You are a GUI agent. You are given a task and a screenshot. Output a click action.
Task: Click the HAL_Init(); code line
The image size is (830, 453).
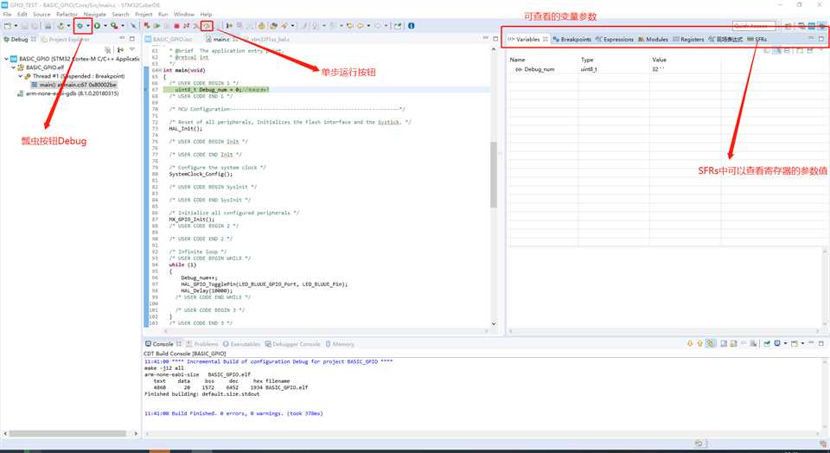click(x=186, y=129)
